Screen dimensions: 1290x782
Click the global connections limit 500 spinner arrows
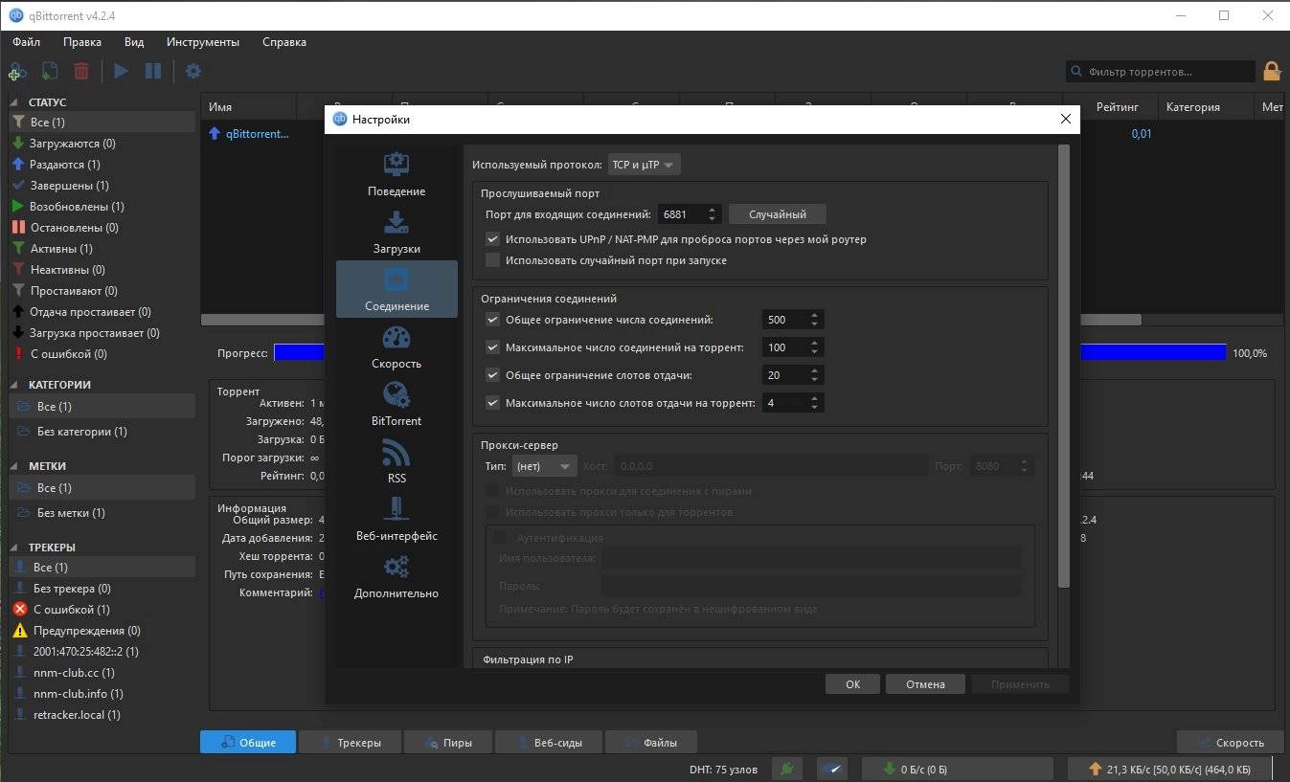(815, 320)
